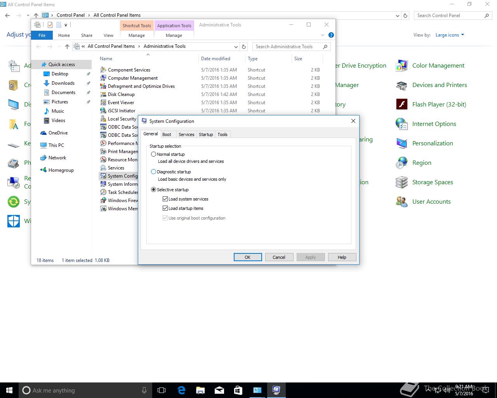Image resolution: width=497 pixels, height=398 pixels.
Task: Open Downloads in navigation pane
Action: [63, 83]
